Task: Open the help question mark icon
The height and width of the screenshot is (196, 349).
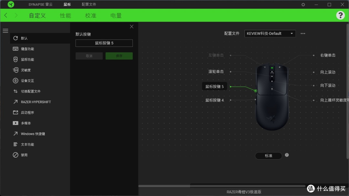Action: point(340,15)
